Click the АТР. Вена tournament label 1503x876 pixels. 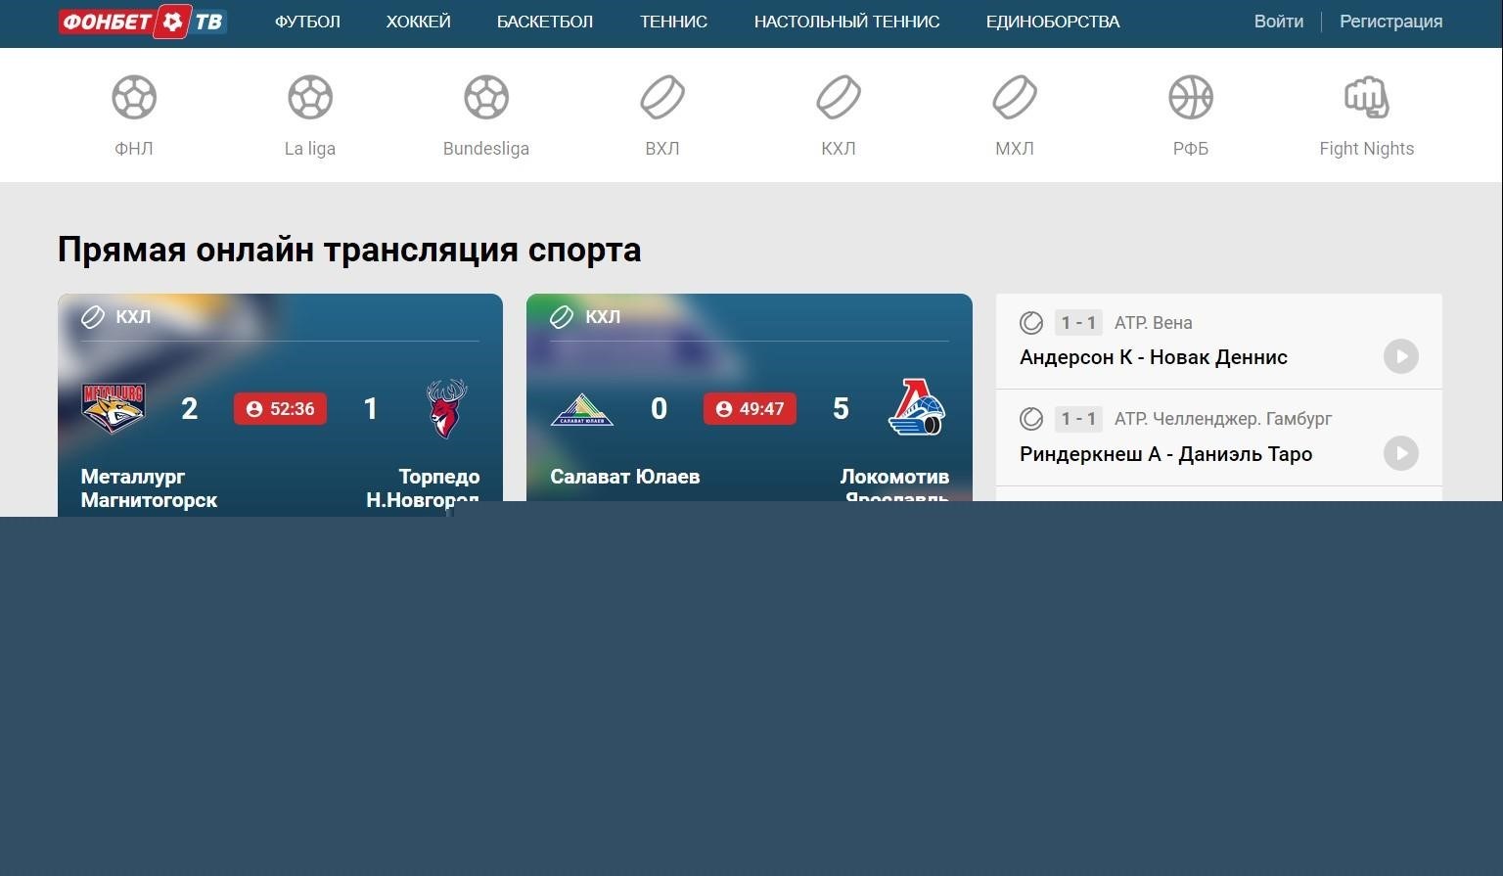(1154, 323)
